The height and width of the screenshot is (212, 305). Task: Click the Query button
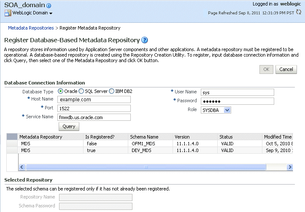(69, 126)
